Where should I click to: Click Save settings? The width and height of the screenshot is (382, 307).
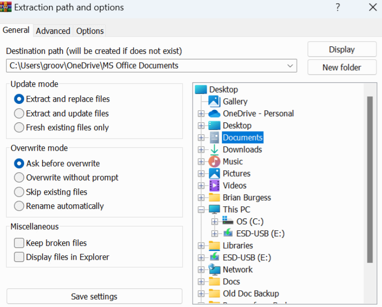[94, 296]
